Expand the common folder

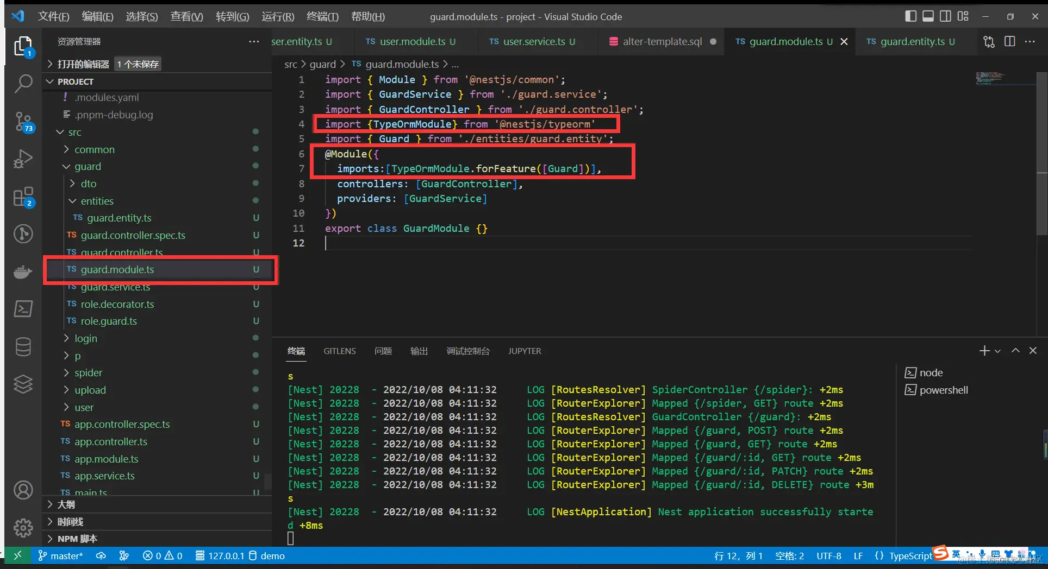tap(158, 149)
